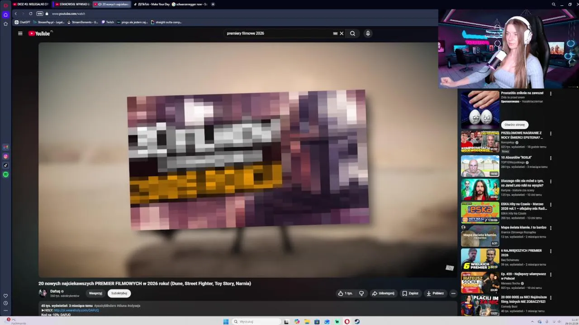
Task: Switch to TikTok Make Your Day tab
Action: [151, 4]
